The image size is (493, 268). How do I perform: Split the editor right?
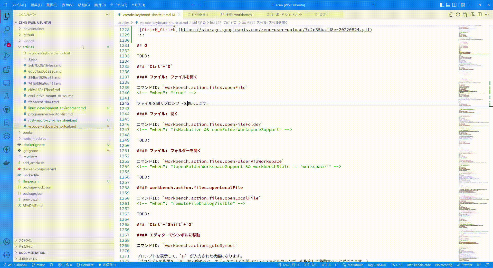click(480, 15)
